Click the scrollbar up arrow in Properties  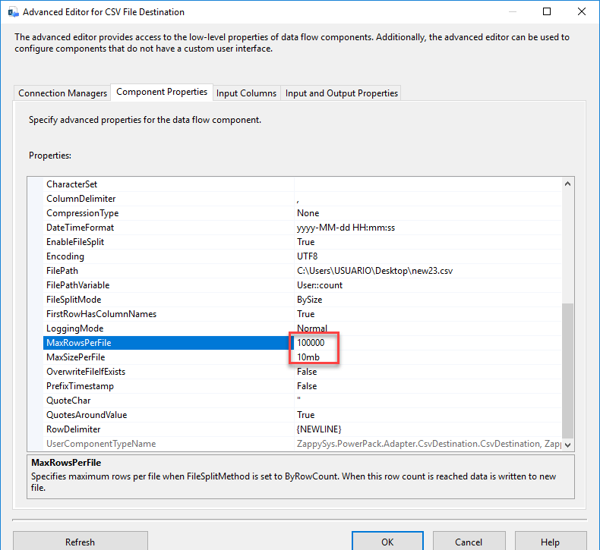click(567, 184)
